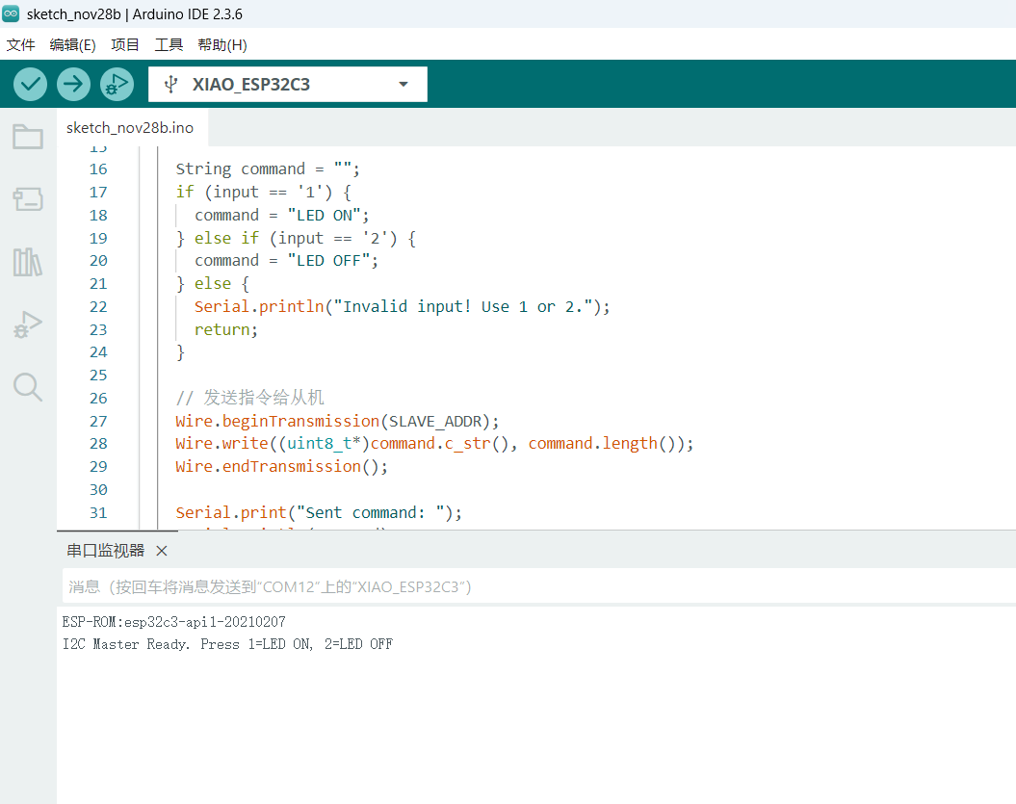Click the line 'if (input == '1') {'
Image resolution: width=1016 pixels, height=804 pixels.
point(264,192)
